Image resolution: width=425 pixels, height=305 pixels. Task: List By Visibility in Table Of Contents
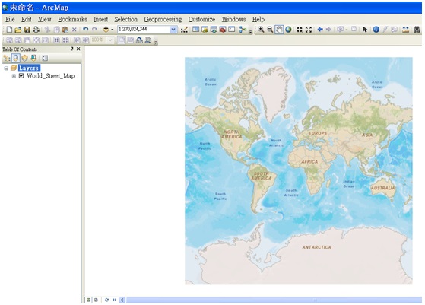[24, 58]
